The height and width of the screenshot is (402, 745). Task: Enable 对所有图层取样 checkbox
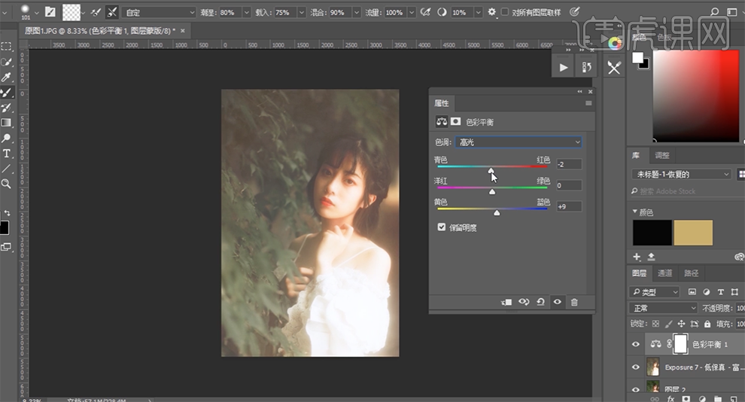pos(505,12)
